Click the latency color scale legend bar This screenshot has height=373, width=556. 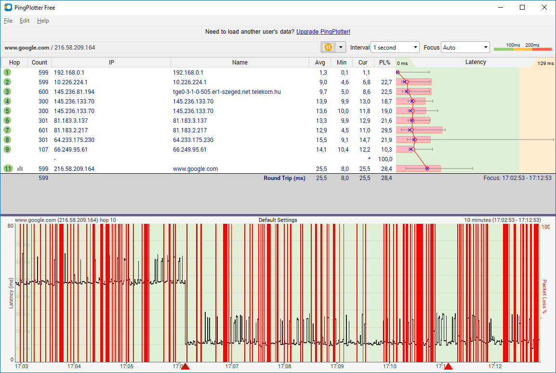523,49
